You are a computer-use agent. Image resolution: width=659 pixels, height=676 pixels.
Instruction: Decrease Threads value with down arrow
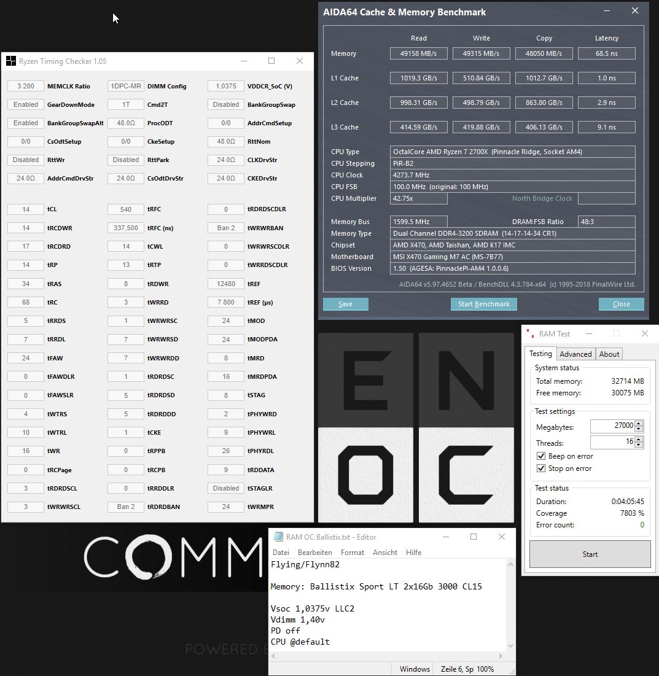coord(639,445)
